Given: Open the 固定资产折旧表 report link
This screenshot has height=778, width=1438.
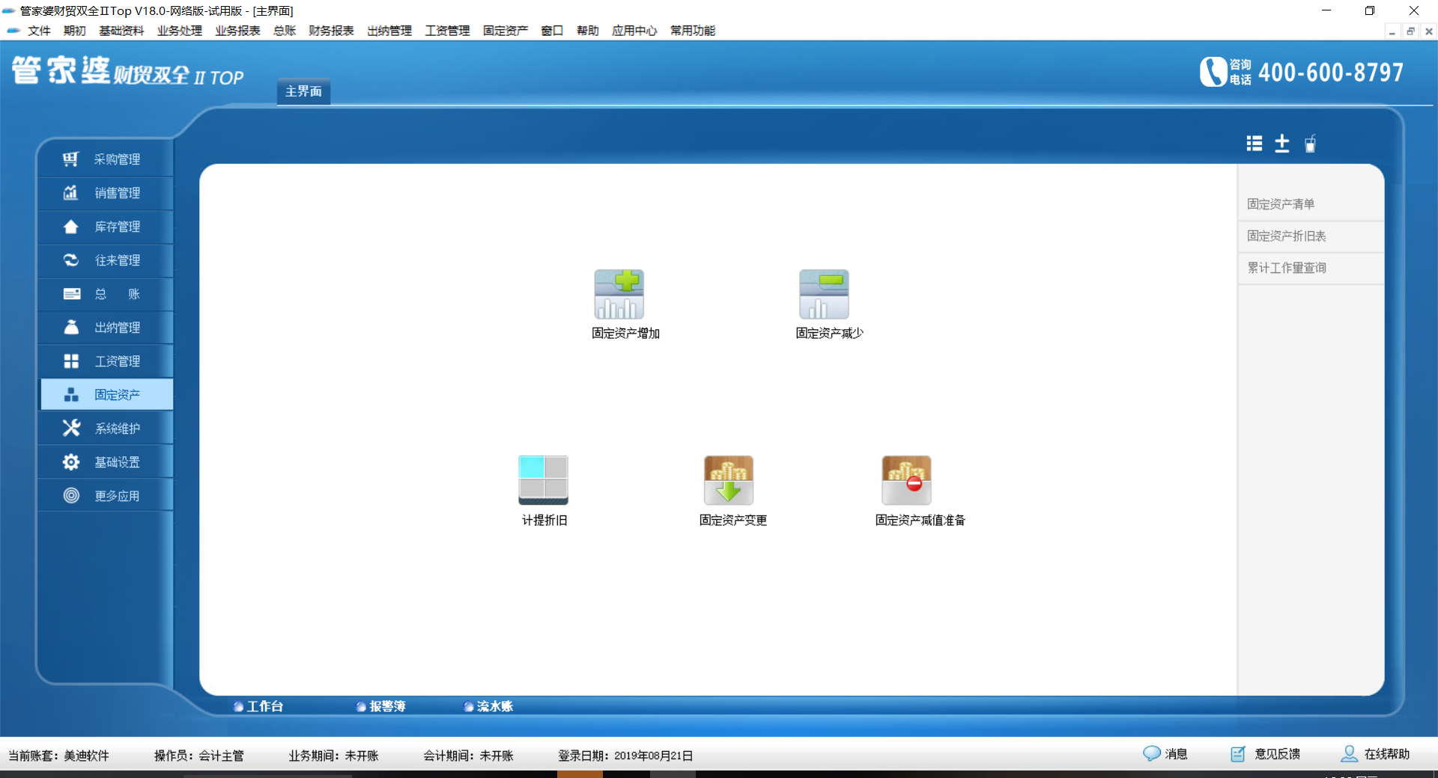Looking at the screenshot, I should pyautogui.click(x=1287, y=236).
